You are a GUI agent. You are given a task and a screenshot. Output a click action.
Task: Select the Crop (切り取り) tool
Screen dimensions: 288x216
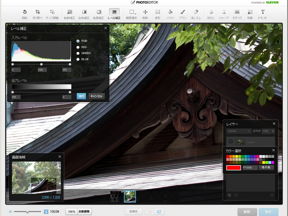pyautogui.click(x=37, y=14)
